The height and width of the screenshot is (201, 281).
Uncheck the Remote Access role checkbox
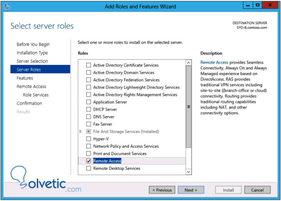point(89,161)
